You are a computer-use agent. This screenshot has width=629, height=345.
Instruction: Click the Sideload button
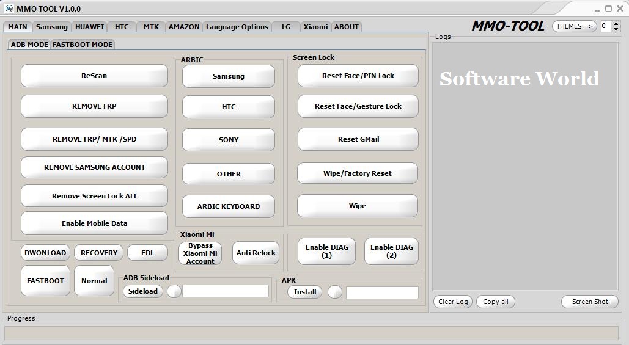click(143, 291)
